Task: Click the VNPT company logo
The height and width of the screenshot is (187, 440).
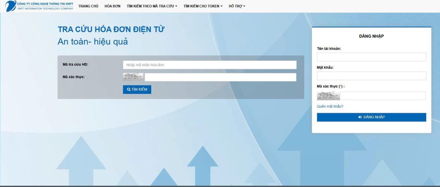Action: [x=39, y=6]
